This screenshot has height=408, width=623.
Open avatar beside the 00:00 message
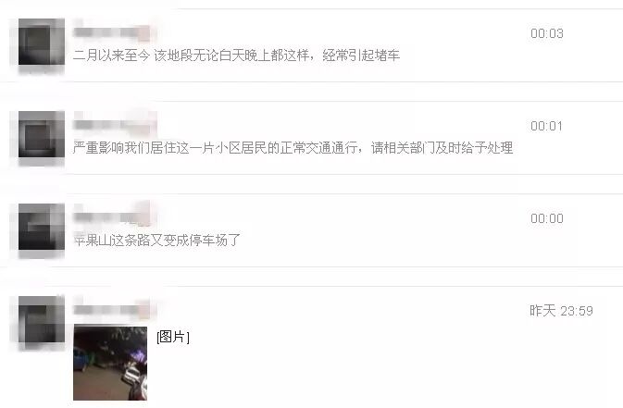(42, 227)
